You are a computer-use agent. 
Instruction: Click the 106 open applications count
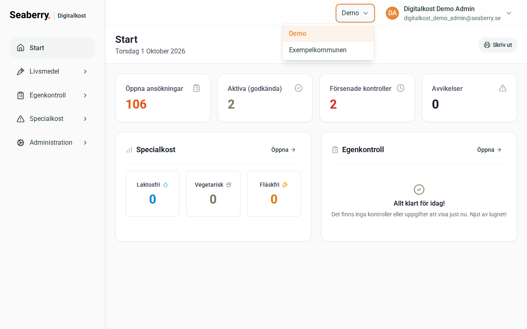click(x=136, y=104)
